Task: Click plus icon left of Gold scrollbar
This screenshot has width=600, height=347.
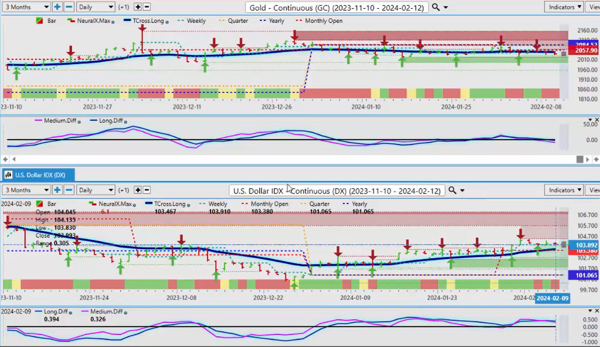Action: 6,159
